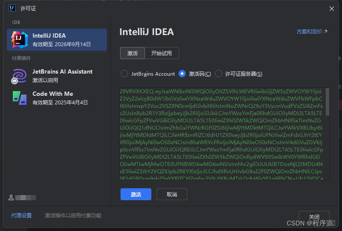This screenshot has width=342, height=231.
Task: Switch to the 激活 tab
Action: 133,53
